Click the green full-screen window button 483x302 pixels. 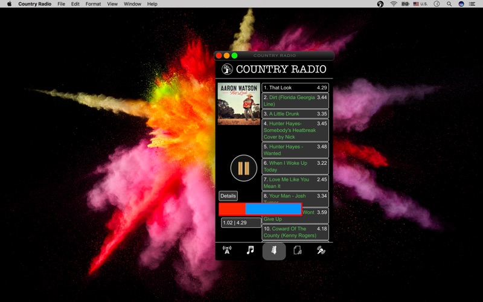click(x=234, y=56)
